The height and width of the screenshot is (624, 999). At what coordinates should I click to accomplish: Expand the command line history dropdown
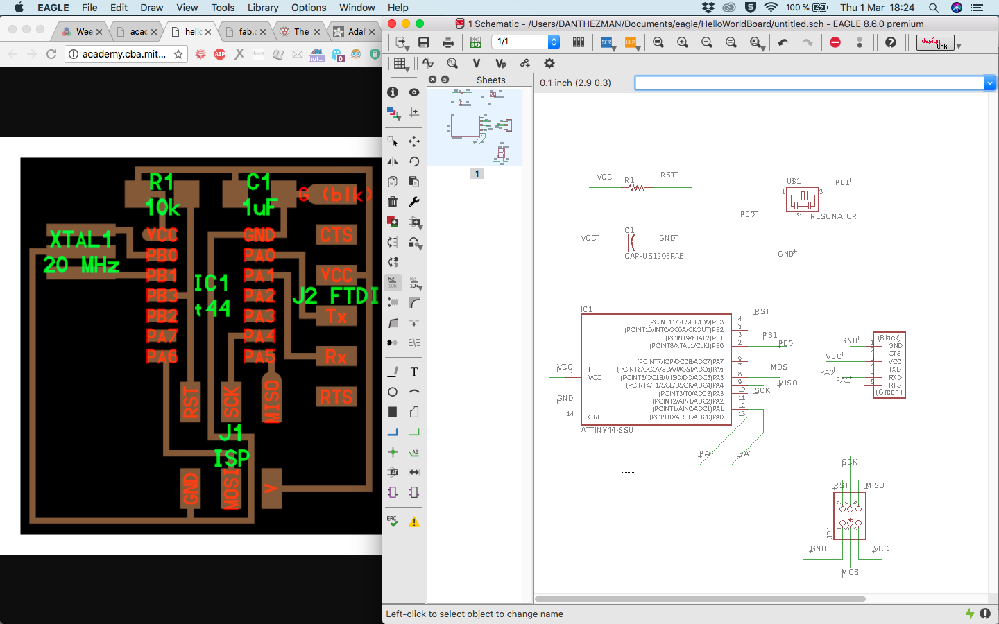point(990,83)
